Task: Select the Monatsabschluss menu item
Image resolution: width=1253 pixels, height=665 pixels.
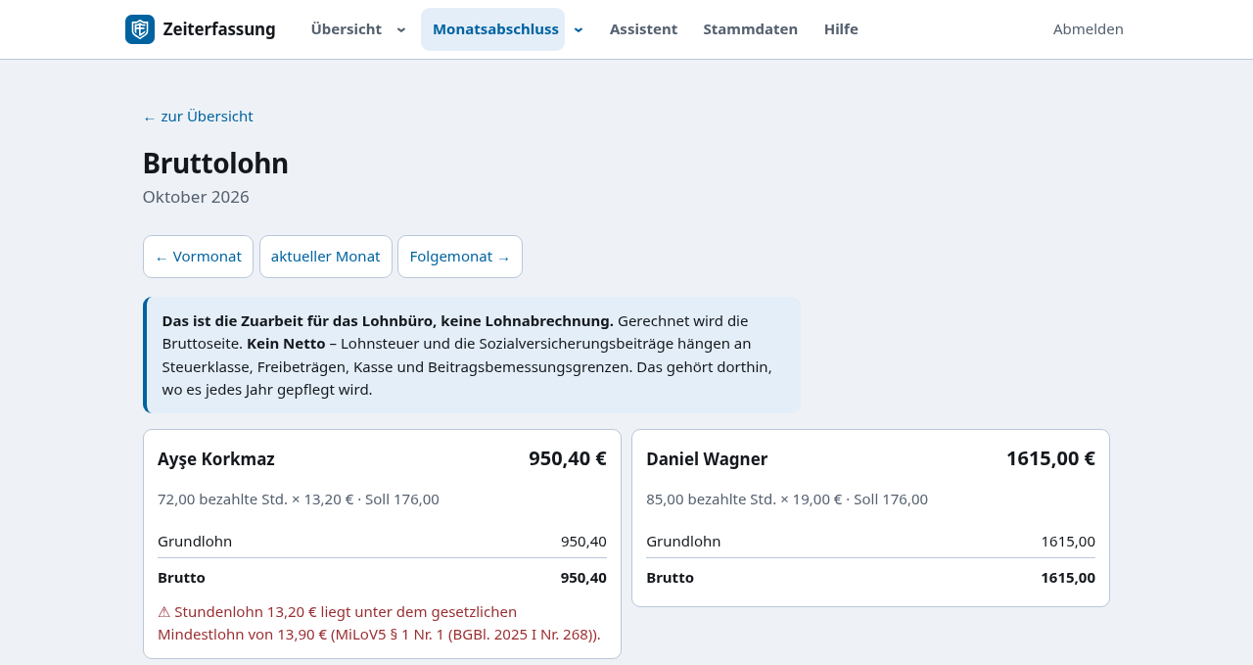Action: pyautogui.click(x=492, y=29)
